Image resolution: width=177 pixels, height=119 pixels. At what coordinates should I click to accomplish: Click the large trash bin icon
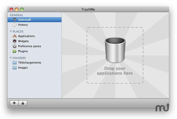pyautogui.click(x=115, y=50)
